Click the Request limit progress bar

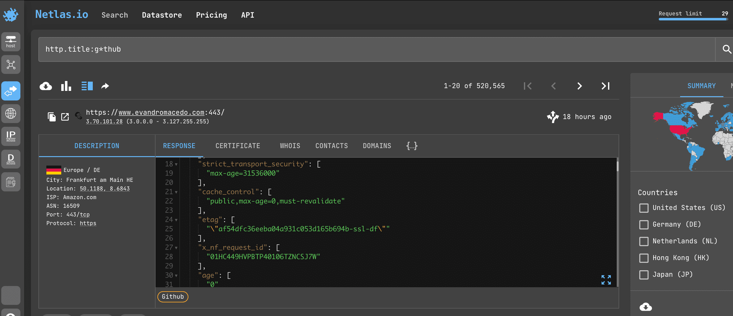tap(693, 19)
